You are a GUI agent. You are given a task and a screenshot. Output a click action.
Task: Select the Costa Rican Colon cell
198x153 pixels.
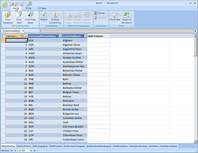pyautogui.click(x=74, y=140)
